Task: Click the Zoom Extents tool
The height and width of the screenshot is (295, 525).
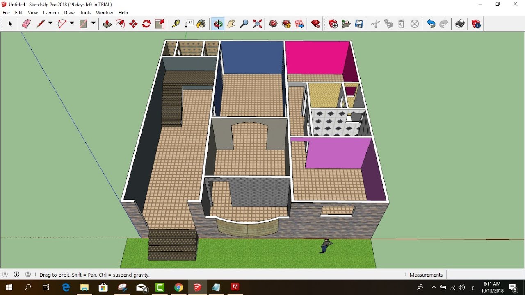Action: click(257, 24)
